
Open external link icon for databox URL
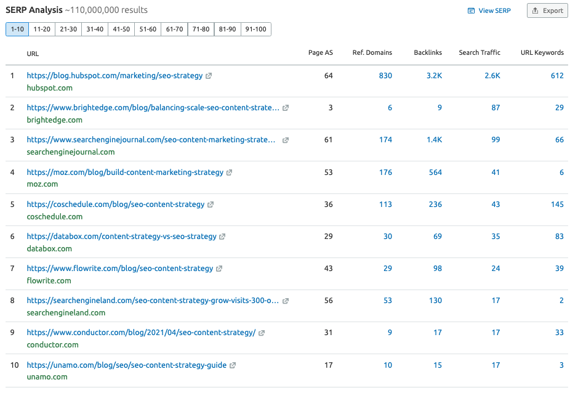(222, 237)
